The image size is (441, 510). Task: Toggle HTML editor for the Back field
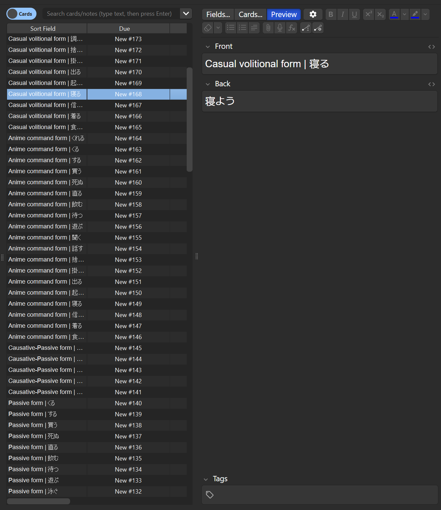coord(432,84)
